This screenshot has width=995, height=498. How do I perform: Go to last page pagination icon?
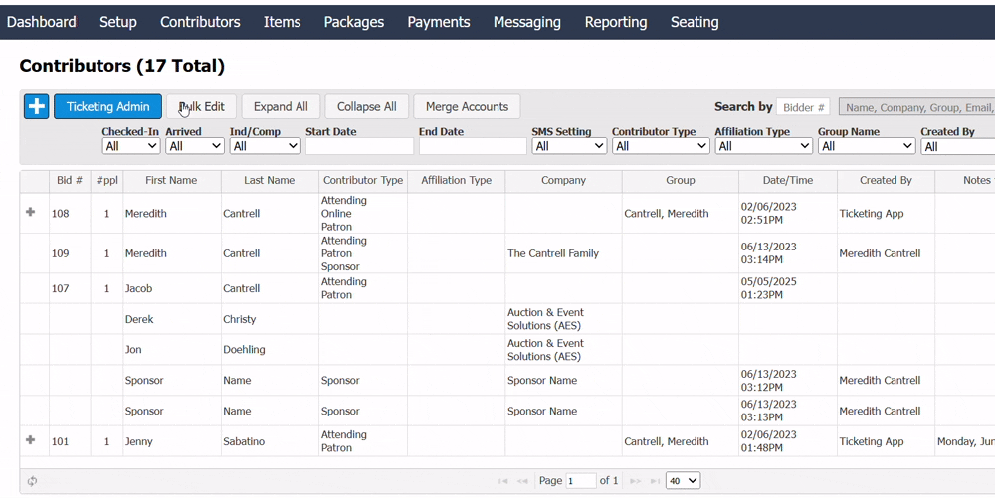654,481
